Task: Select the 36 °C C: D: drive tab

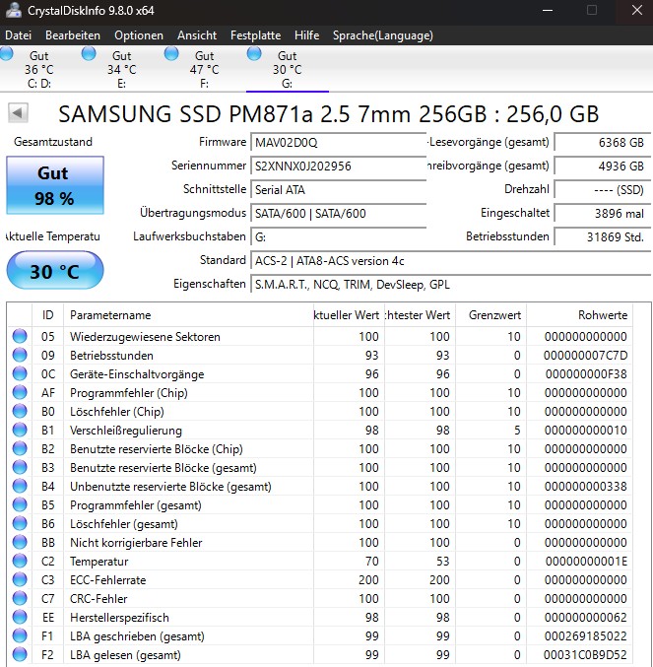Action: (39, 69)
